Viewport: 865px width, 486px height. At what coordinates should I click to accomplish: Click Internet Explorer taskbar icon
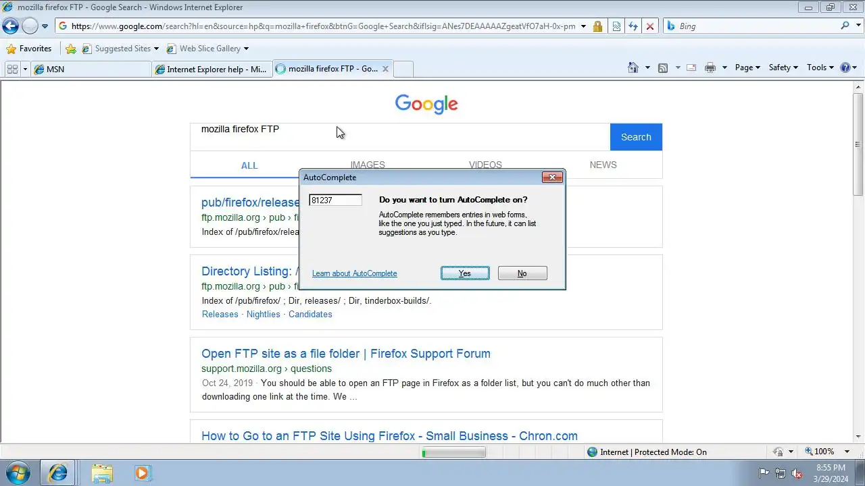click(x=57, y=473)
